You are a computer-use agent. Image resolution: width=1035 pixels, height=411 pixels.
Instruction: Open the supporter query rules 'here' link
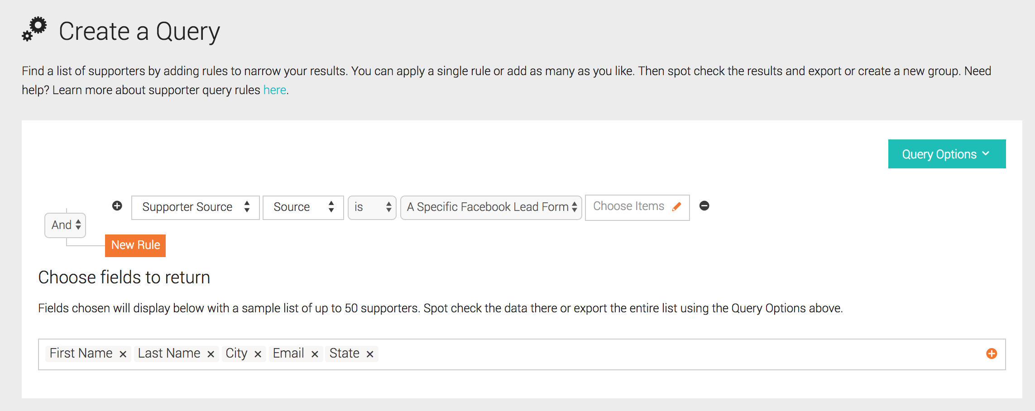point(274,90)
